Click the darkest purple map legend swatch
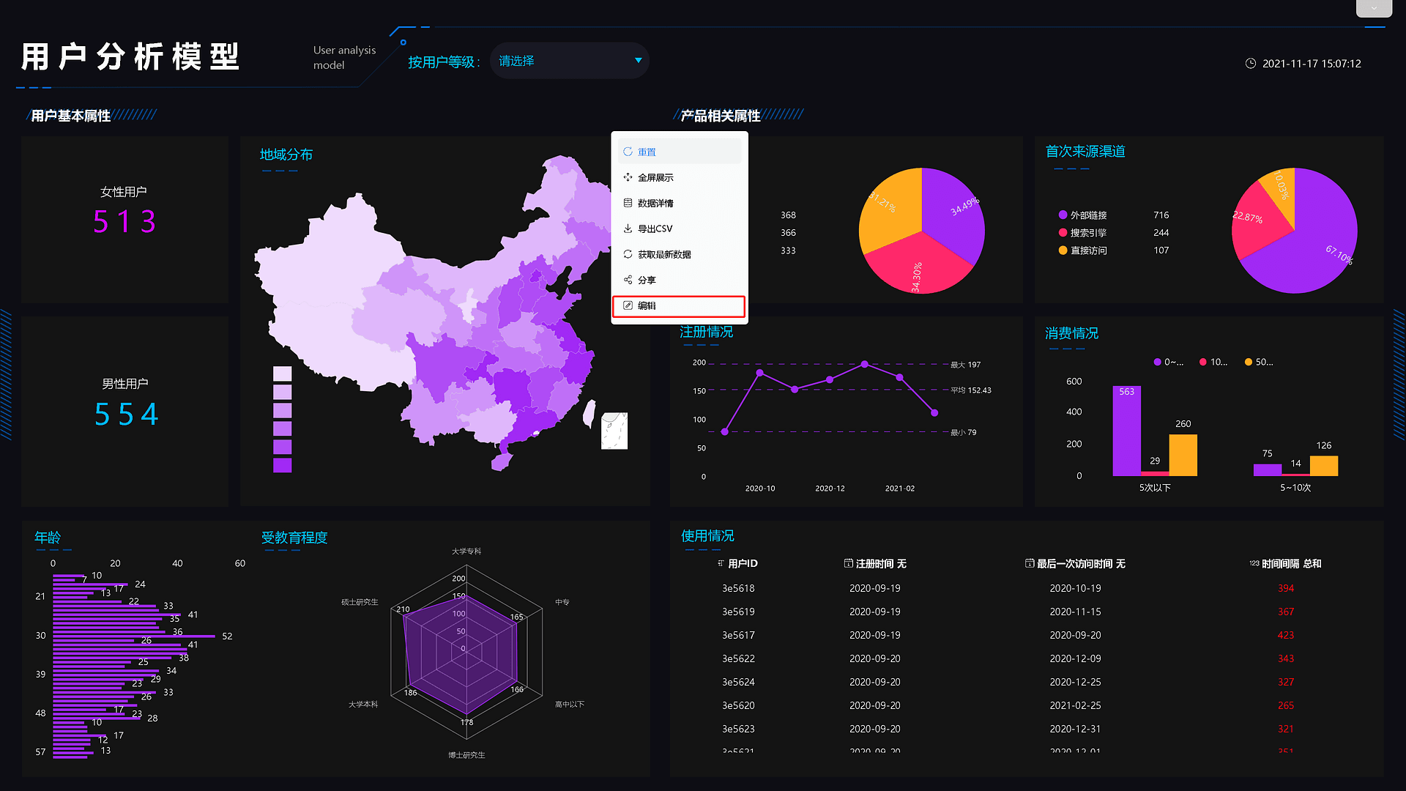 [x=282, y=465]
